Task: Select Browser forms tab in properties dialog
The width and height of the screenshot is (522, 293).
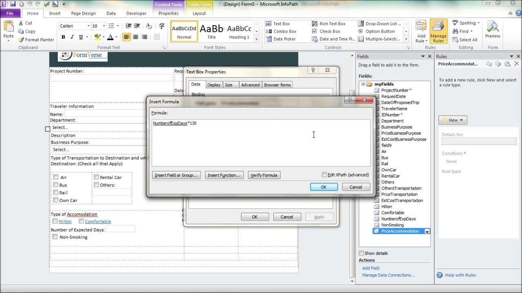Action: tap(277, 85)
